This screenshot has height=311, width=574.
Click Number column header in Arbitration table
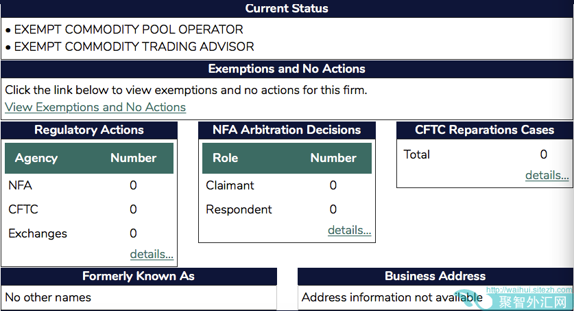(333, 158)
